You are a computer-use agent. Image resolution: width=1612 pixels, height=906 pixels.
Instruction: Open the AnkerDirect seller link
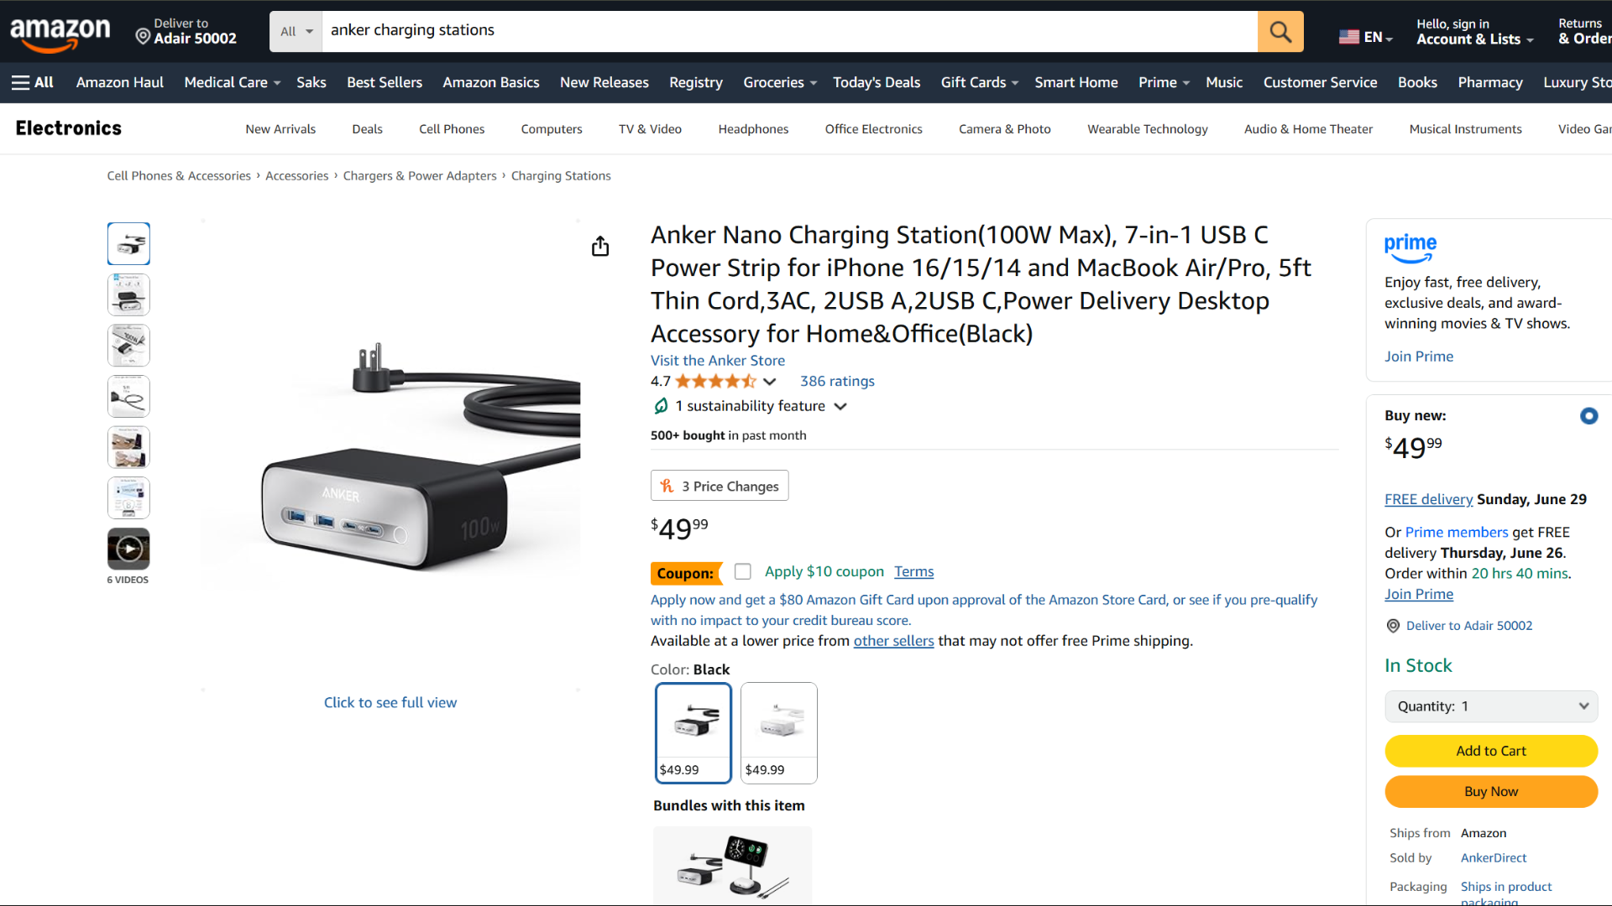pyautogui.click(x=1494, y=858)
